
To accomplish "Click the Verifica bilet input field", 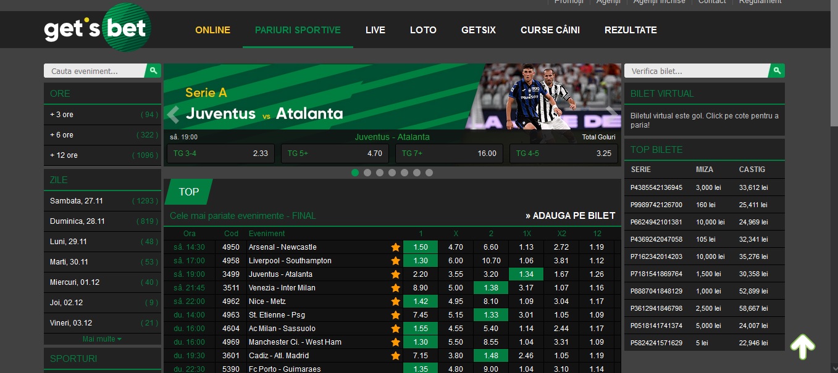I will [697, 71].
